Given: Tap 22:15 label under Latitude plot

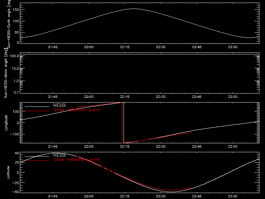Looking at the screenshot, I should point(125,196).
